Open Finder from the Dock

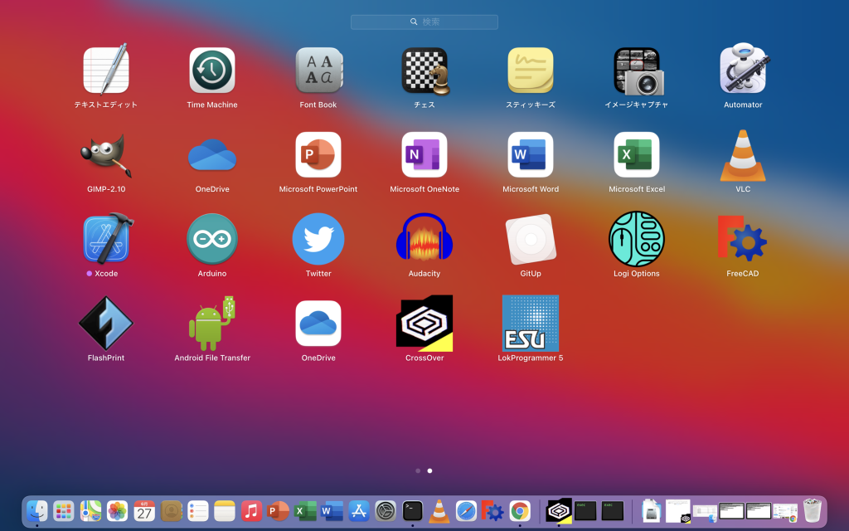[x=37, y=511]
